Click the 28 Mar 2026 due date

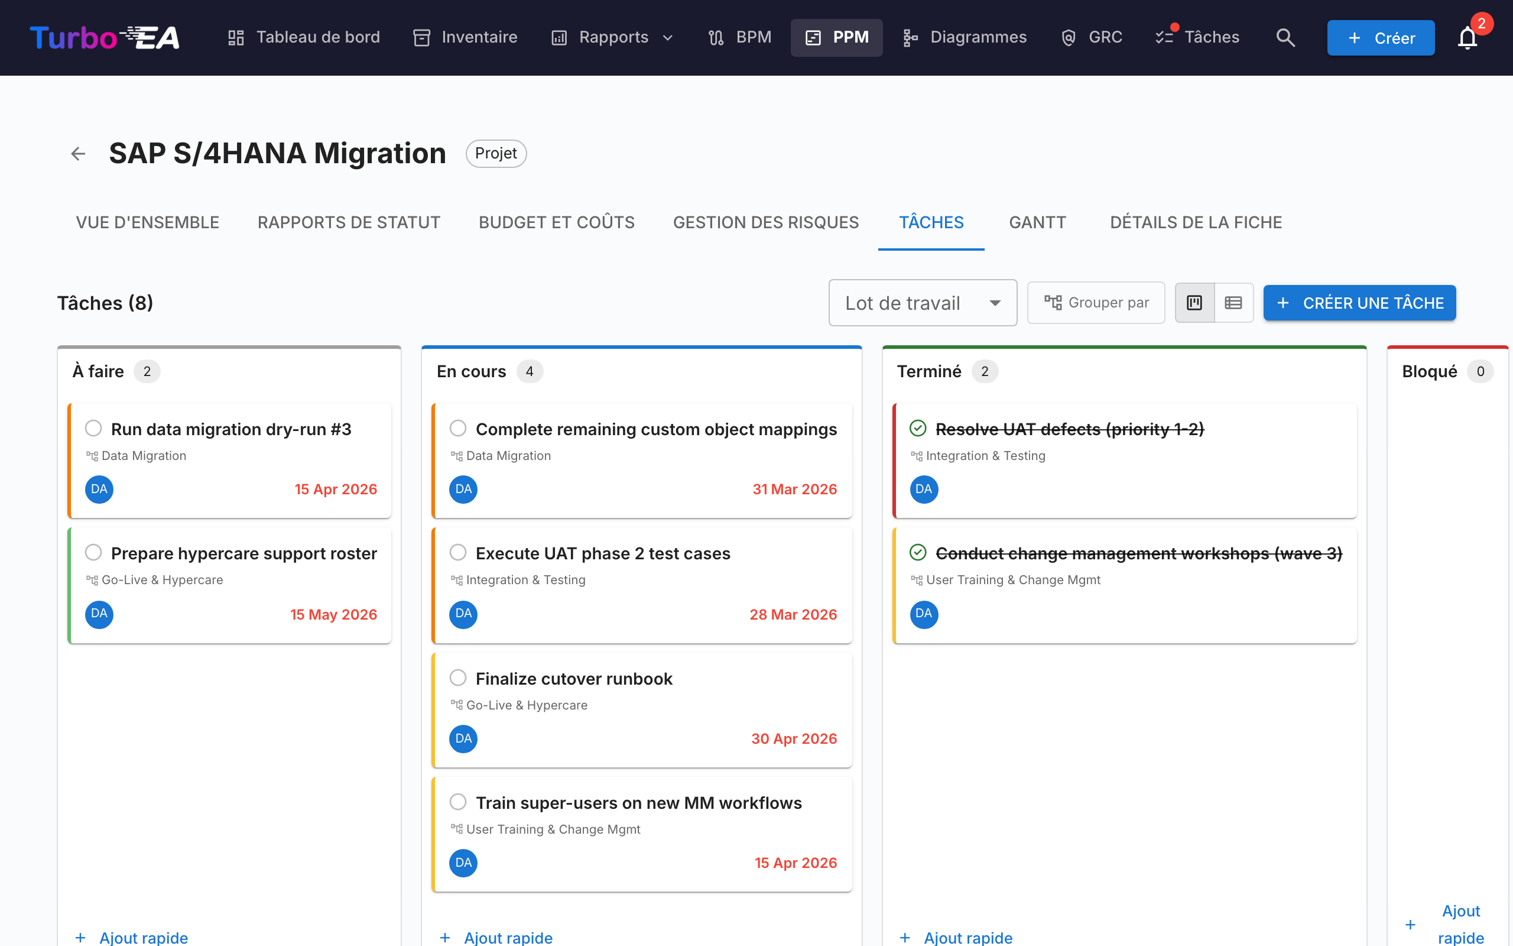pyautogui.click(x=793, y=614)
